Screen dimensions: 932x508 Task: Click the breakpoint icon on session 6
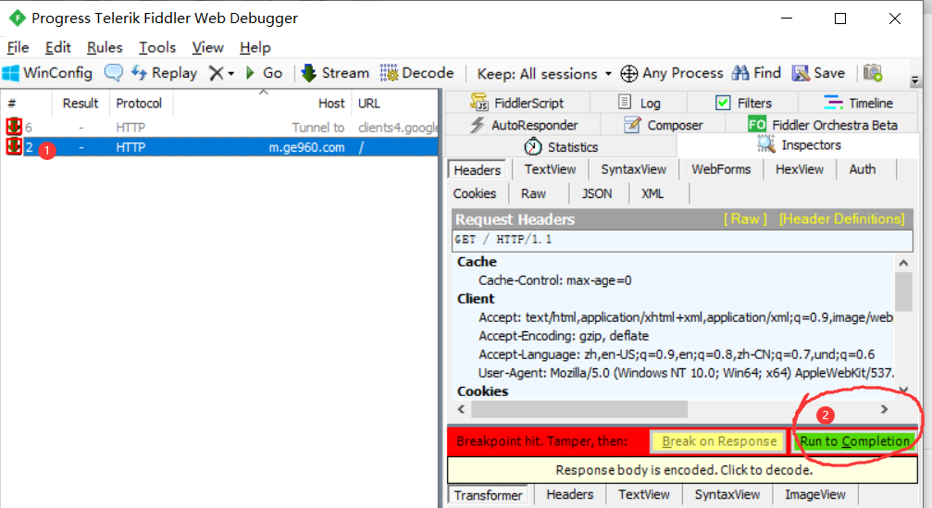(14, 127)
